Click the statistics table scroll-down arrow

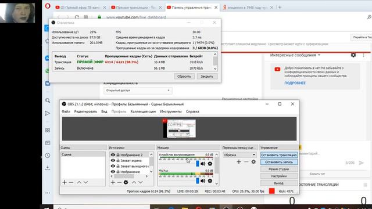[x=215, y=69]
